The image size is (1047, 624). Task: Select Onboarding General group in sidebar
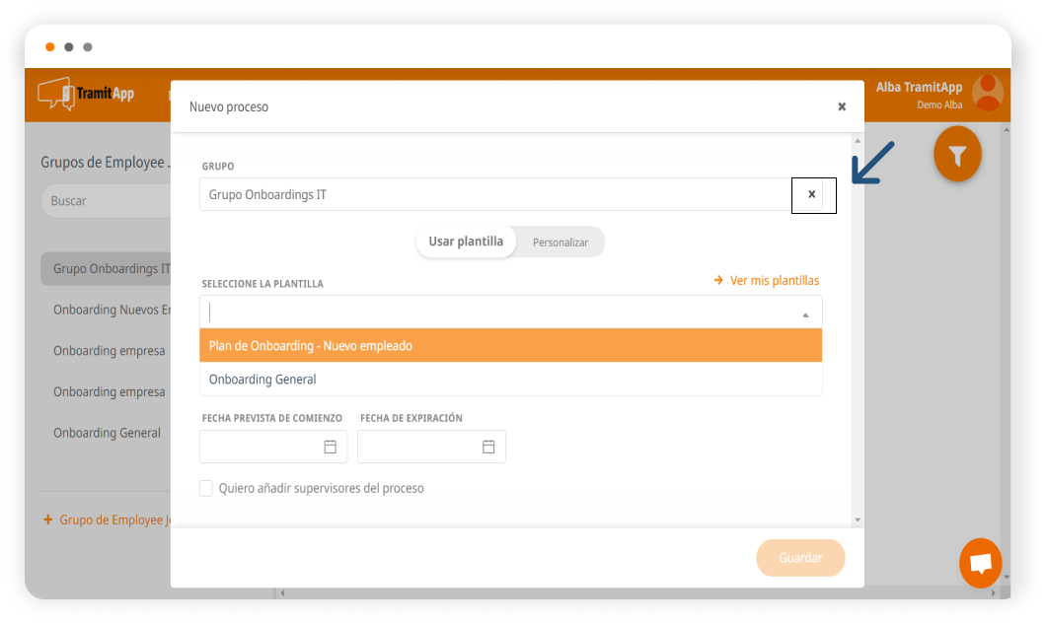pos(107,433)
